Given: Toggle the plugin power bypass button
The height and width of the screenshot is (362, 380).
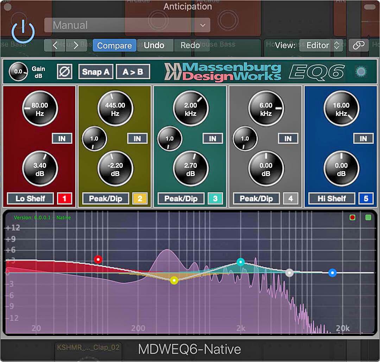Looking at the screenshot, I should tap(23, 32).
